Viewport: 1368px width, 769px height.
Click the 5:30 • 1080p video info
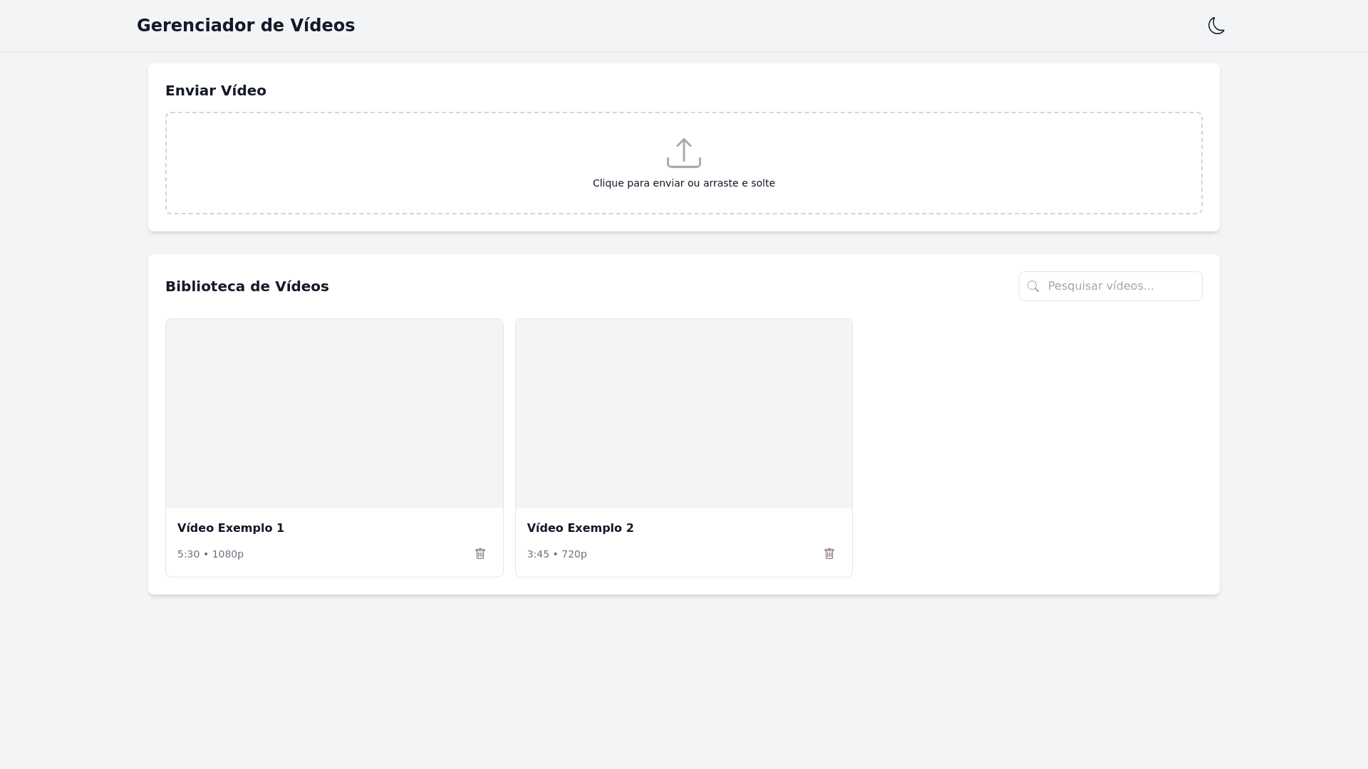pos(210,554)
